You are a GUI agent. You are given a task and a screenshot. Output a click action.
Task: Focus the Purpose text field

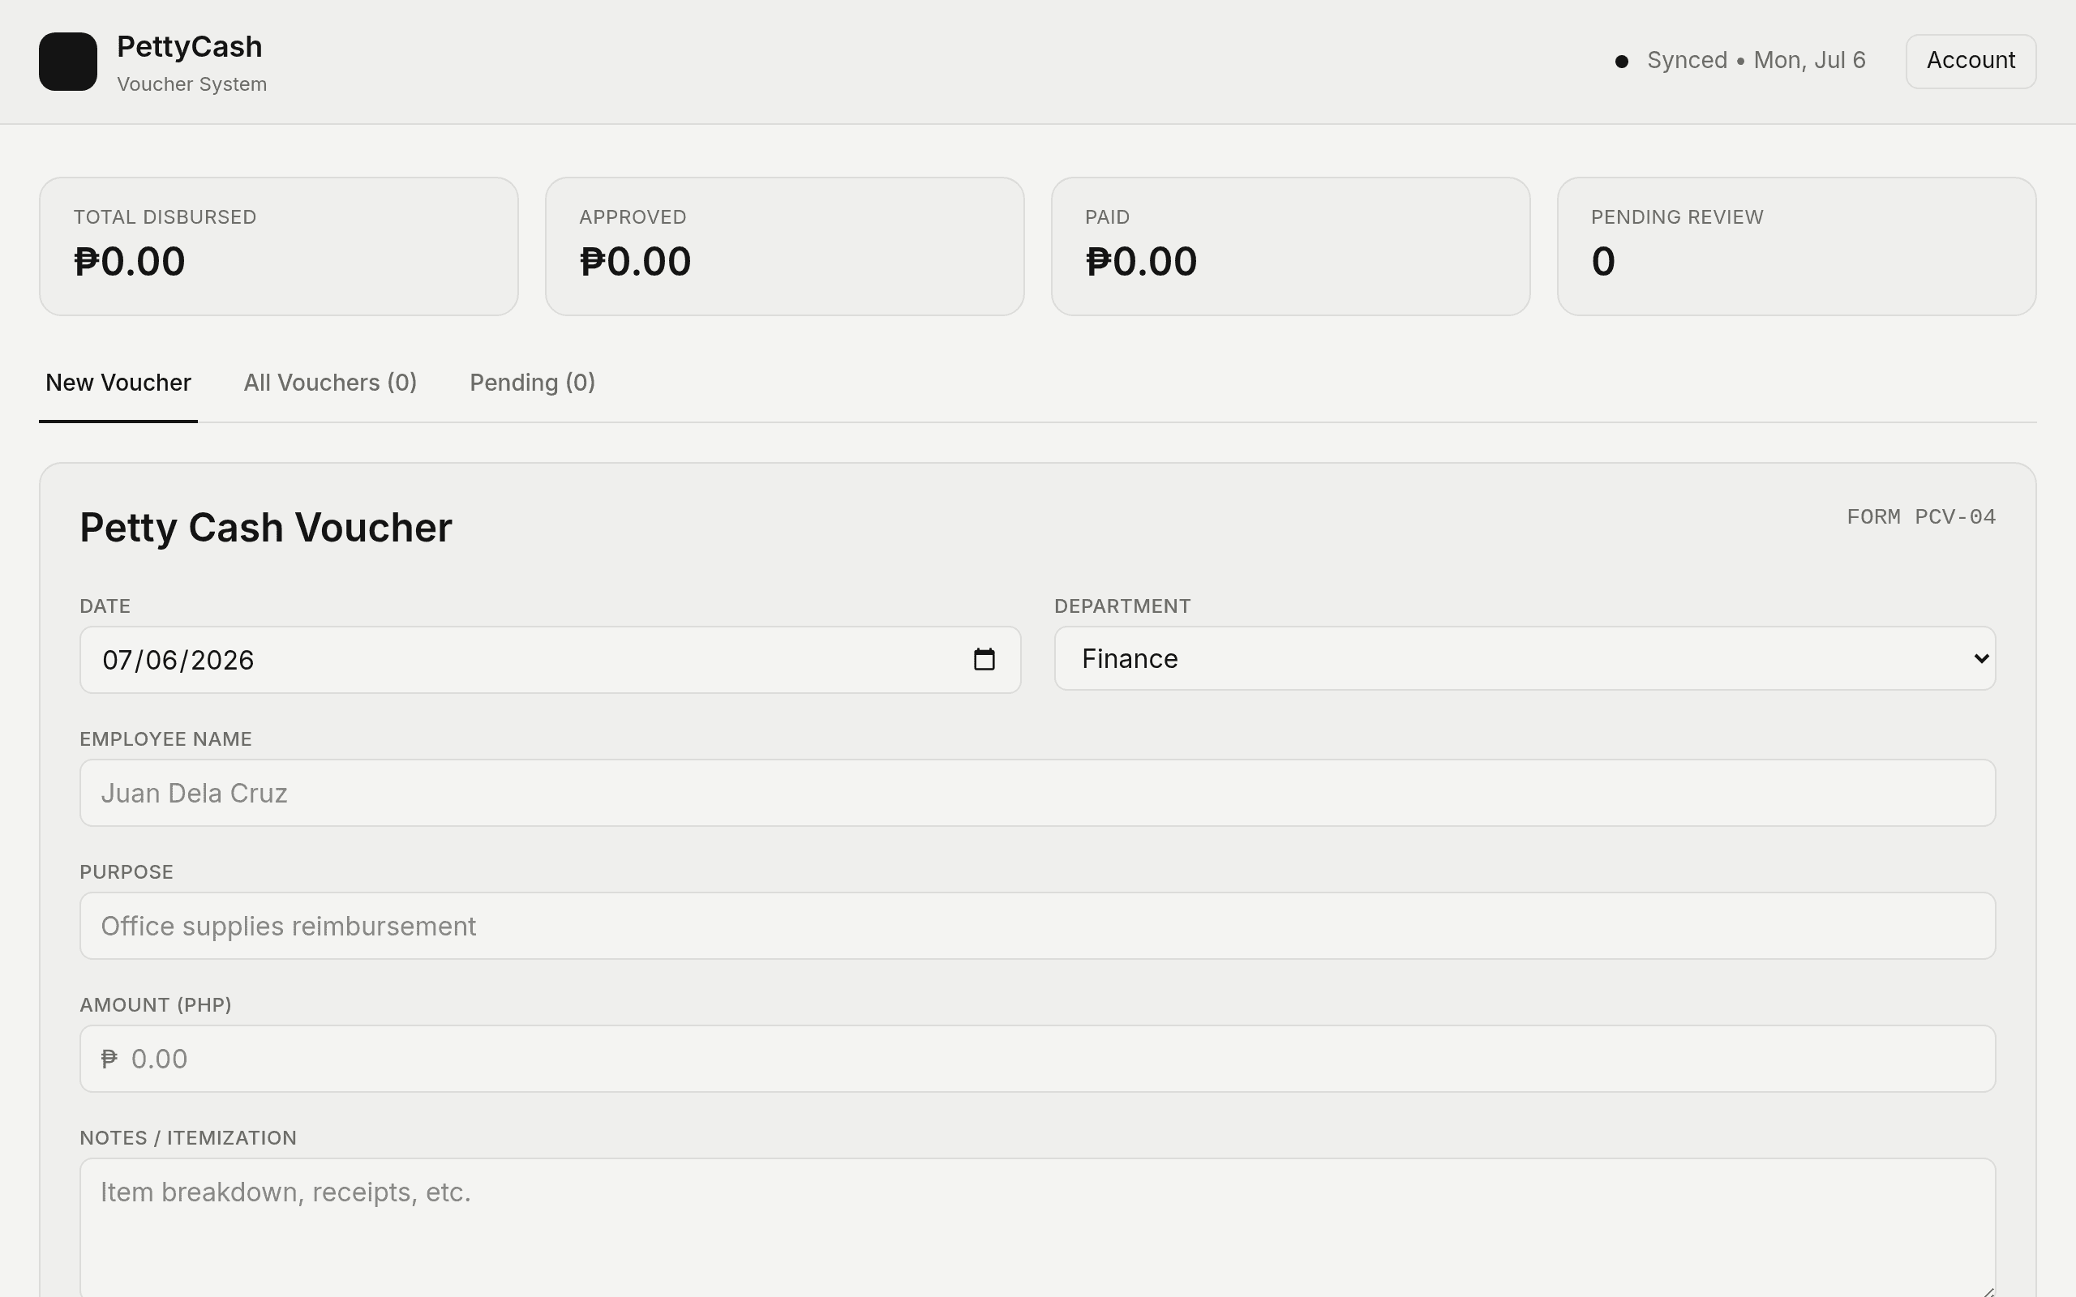point(1037,926)
